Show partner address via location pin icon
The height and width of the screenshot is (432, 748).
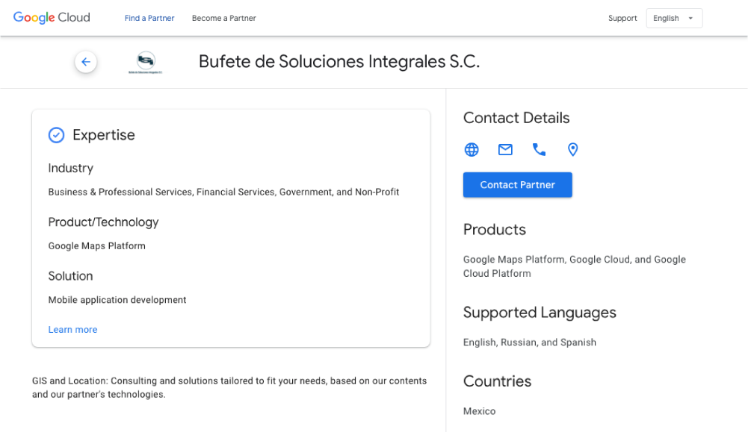(x=572, y=150)
